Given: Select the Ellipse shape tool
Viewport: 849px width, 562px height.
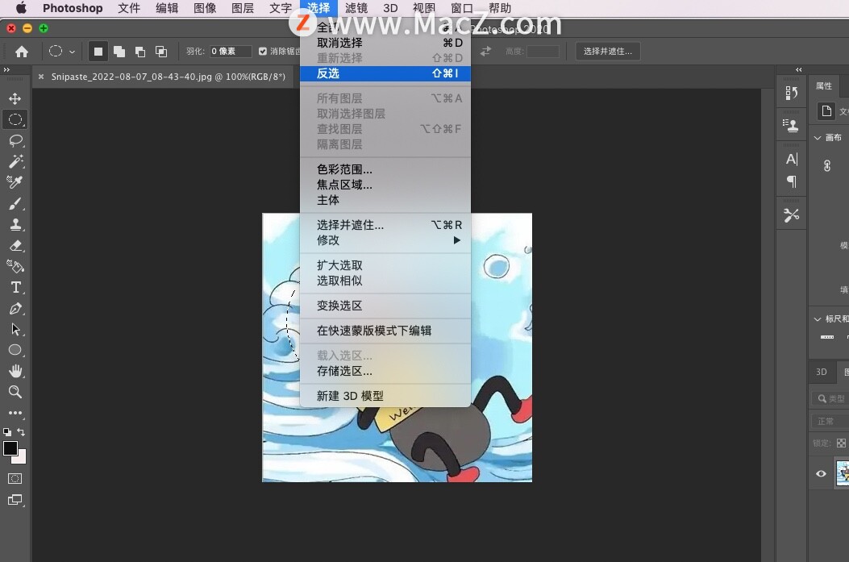Looking at the screenshot, I should click(15, 350).
